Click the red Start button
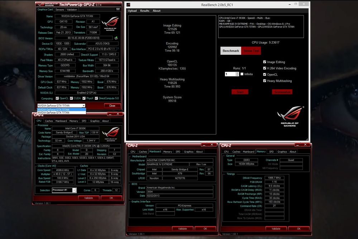Viewport: 358px width, 239px height. (240, 92)
